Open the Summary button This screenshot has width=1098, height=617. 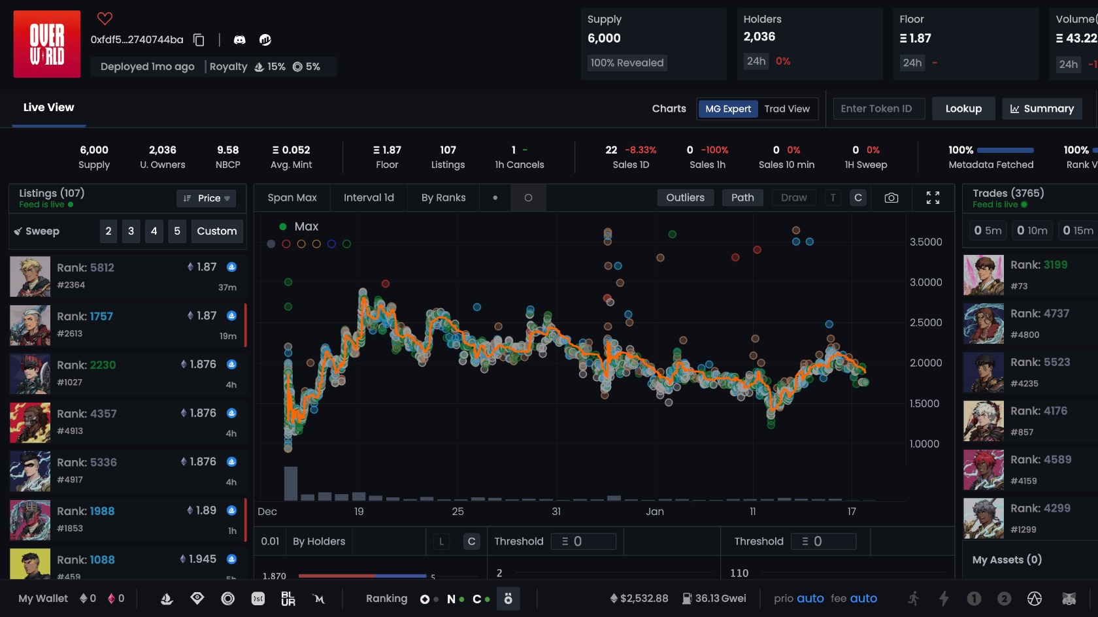[1042, 108]
